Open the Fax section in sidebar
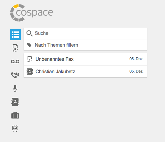Image resolution: width=165 pixels, height=142 pixels. 15,48
